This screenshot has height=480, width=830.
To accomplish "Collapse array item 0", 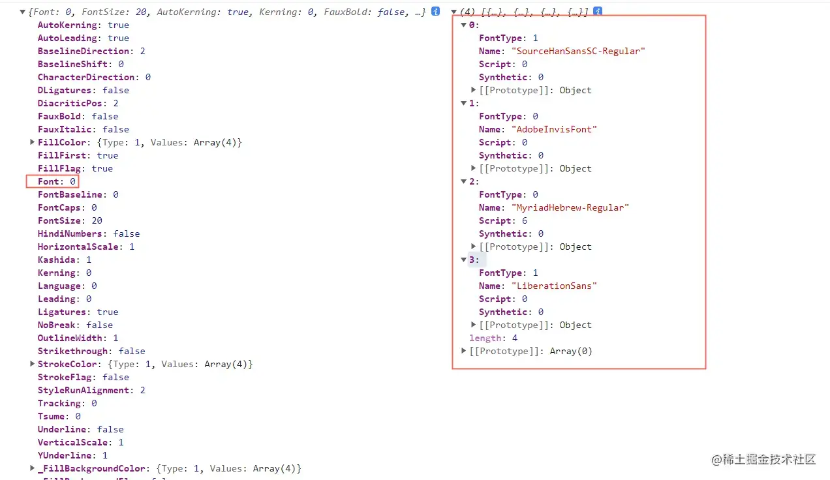I will pyautogui.click(x=464, y=25).
